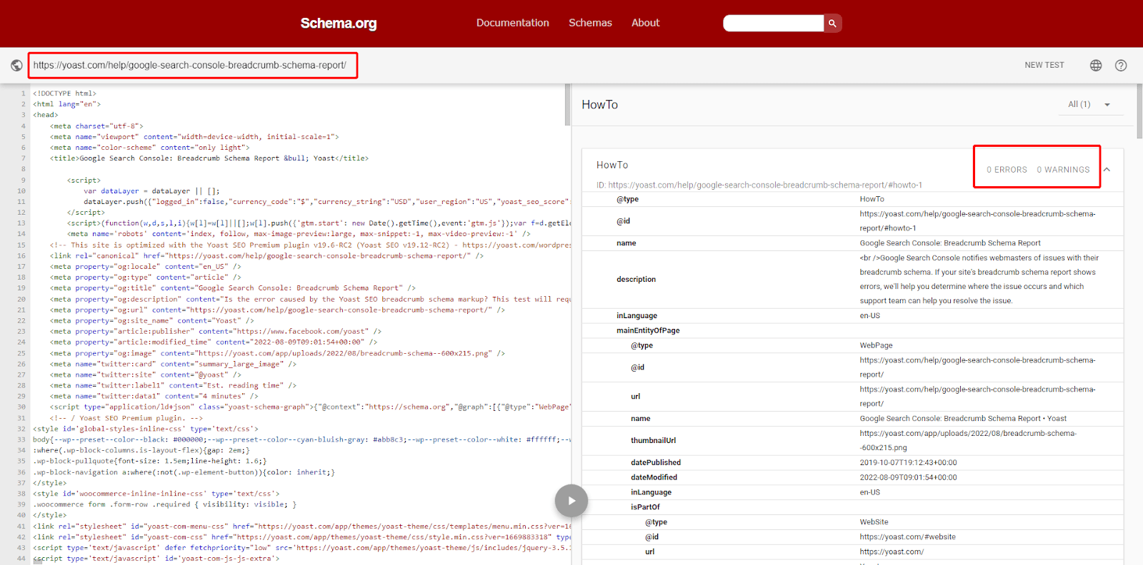Viewport: 1143px width, 565px height.
Task: Open the Documentation menu item
Action: [513, 23]
